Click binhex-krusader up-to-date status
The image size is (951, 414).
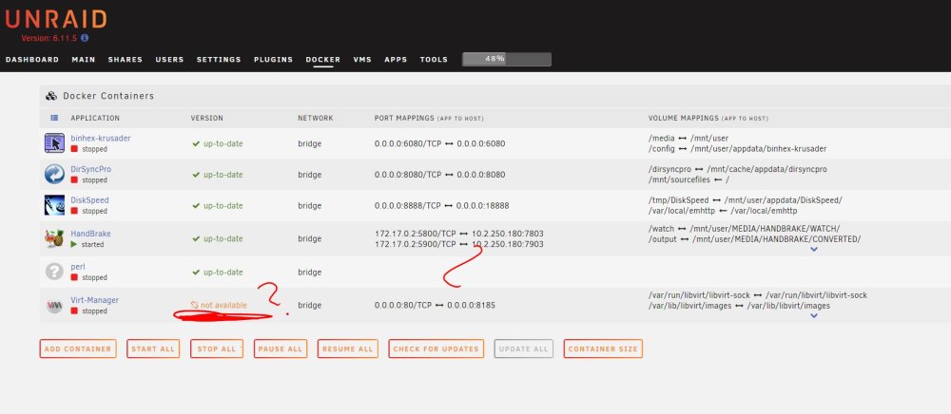pos(217,143)
